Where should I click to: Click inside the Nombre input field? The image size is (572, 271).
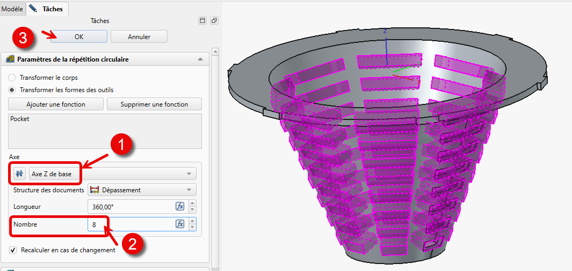pyautogui.click(x=129, y=224)
